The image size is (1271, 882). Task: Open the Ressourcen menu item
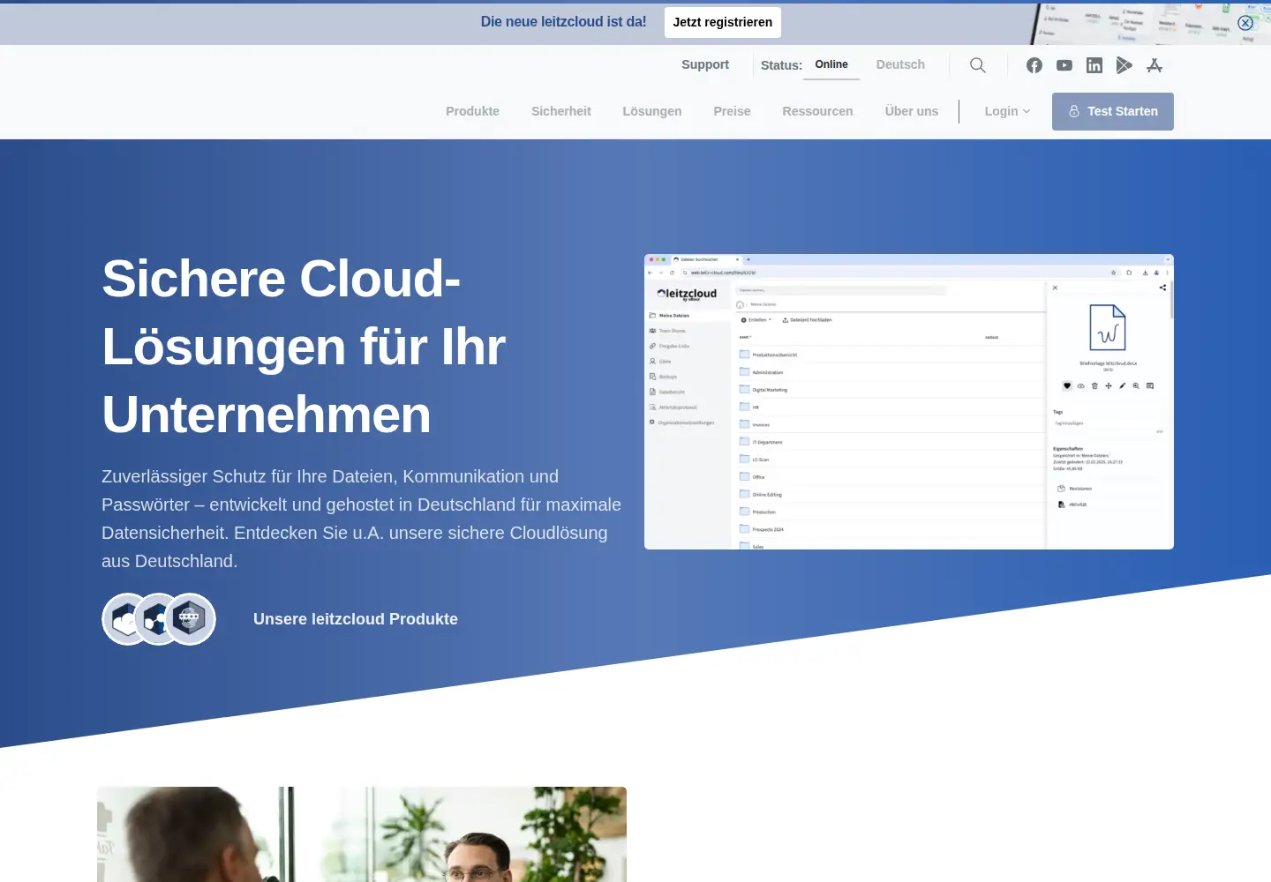point(817,111)
